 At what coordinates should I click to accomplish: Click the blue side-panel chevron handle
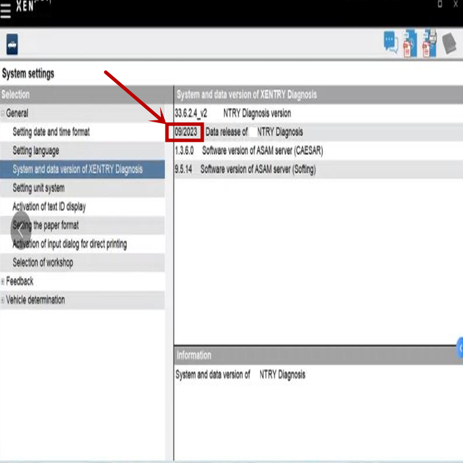click(460, 348)
